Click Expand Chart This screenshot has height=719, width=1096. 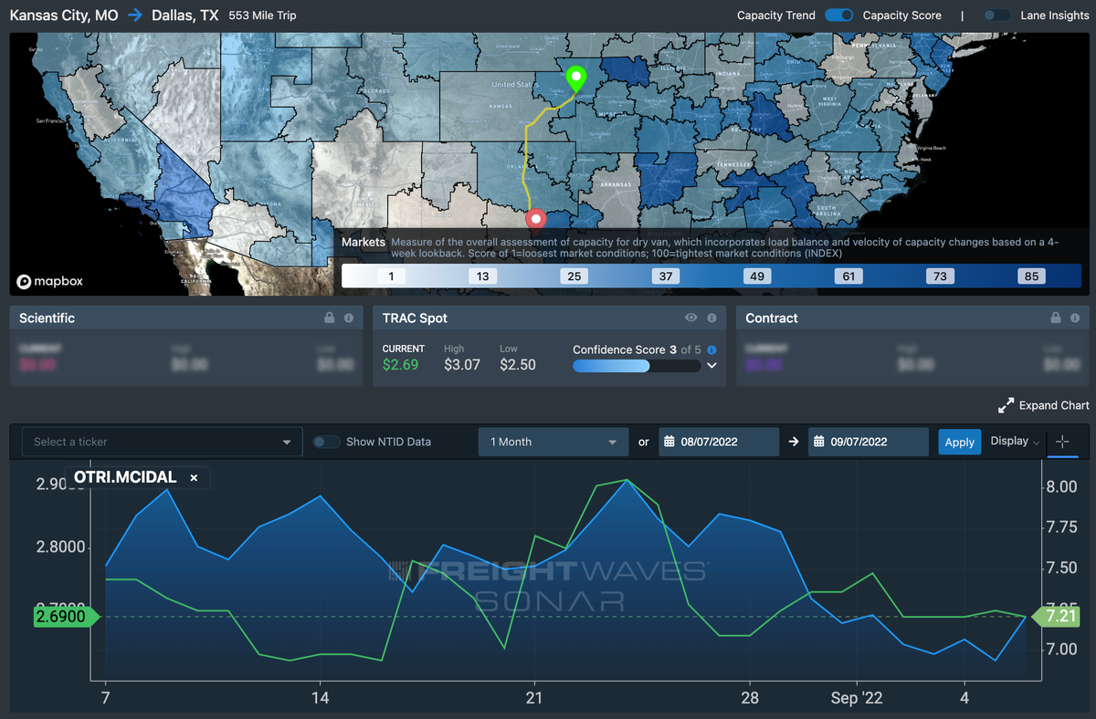1044,405
